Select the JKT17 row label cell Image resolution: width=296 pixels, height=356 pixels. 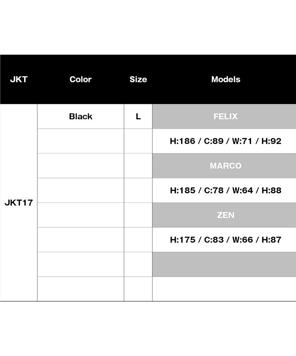(x=19, y=203)
